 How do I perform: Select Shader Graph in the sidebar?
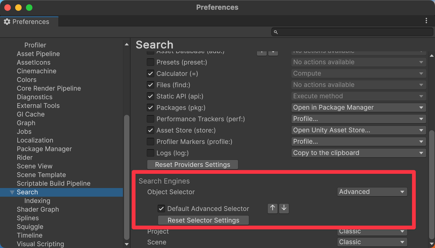coord(38,209)
